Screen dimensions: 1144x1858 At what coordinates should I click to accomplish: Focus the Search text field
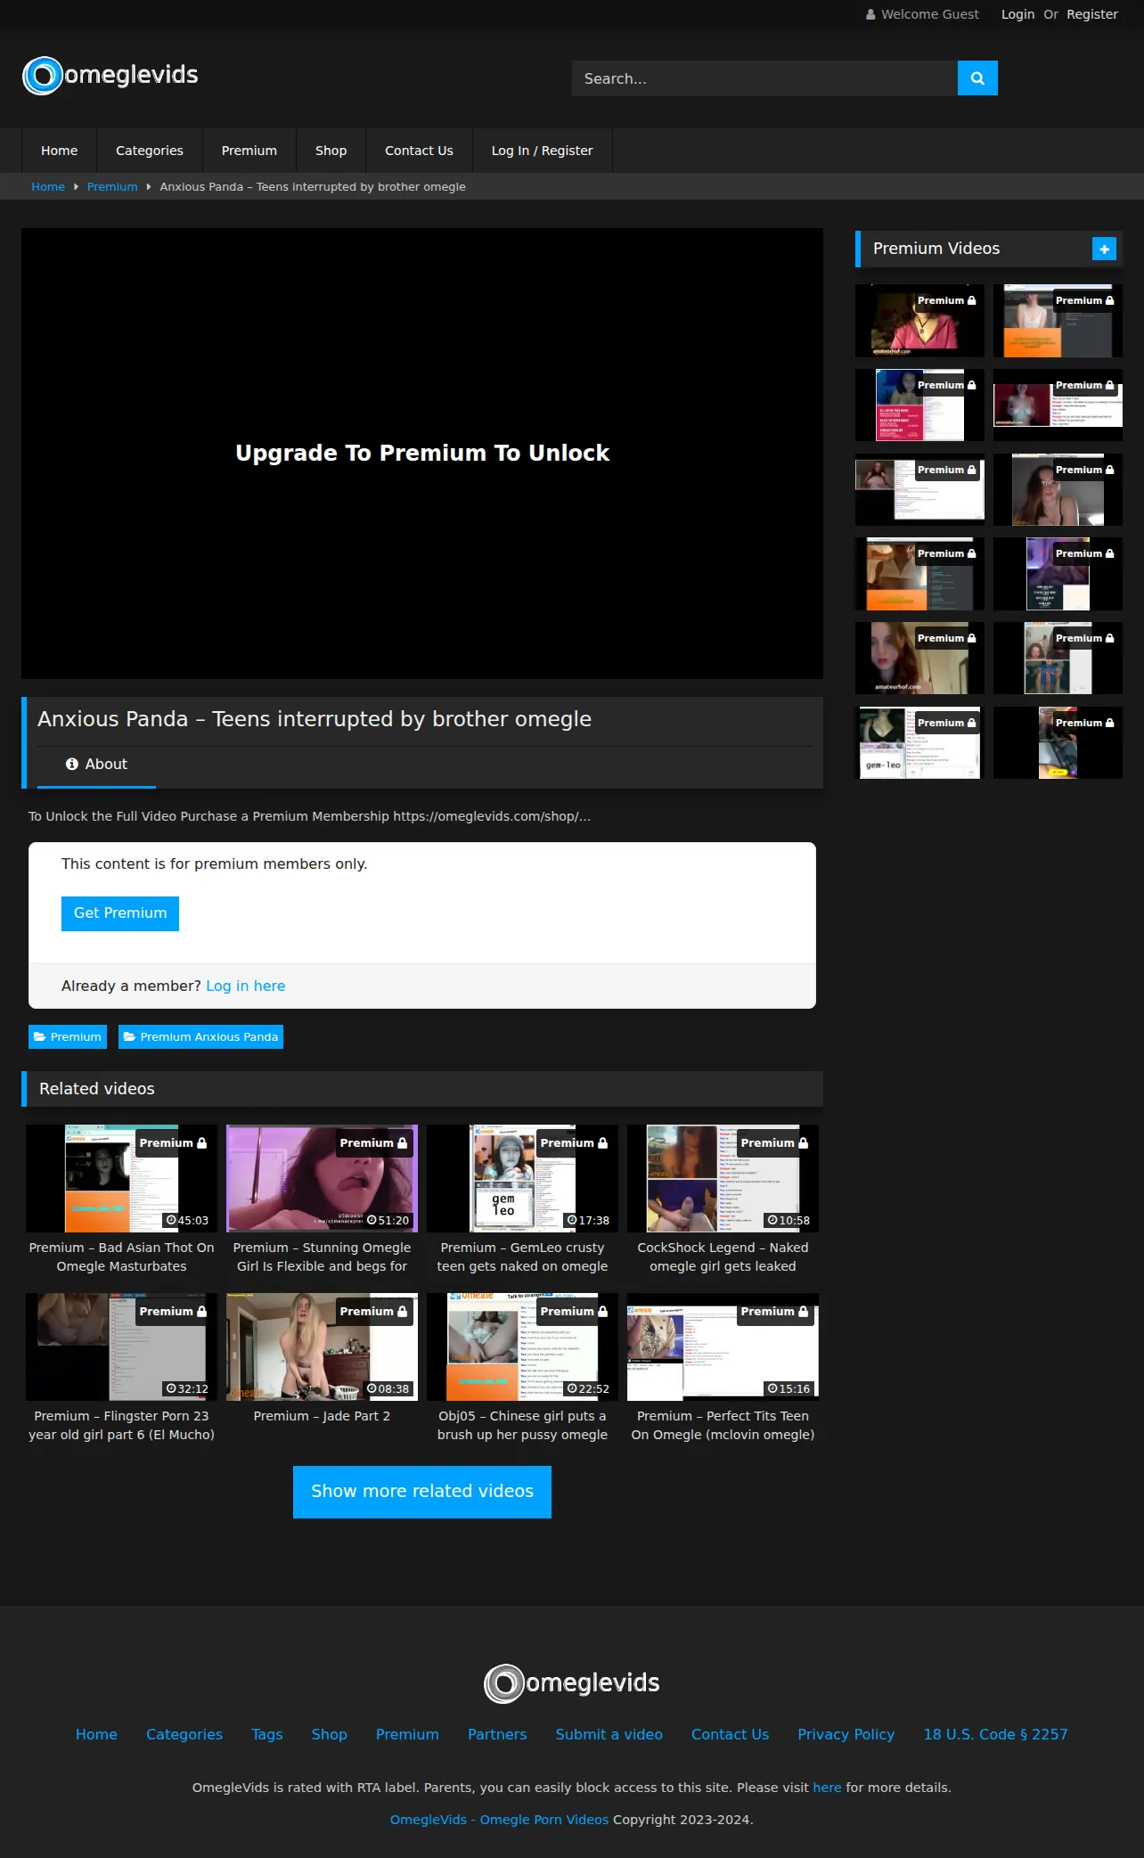[x=764, y=78]
